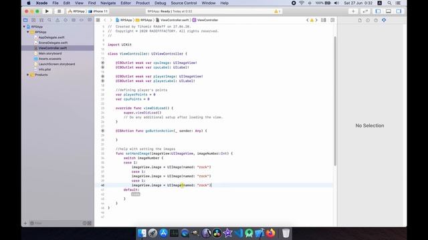
Task: Open the Editor menu
Action: click(126, 3)
